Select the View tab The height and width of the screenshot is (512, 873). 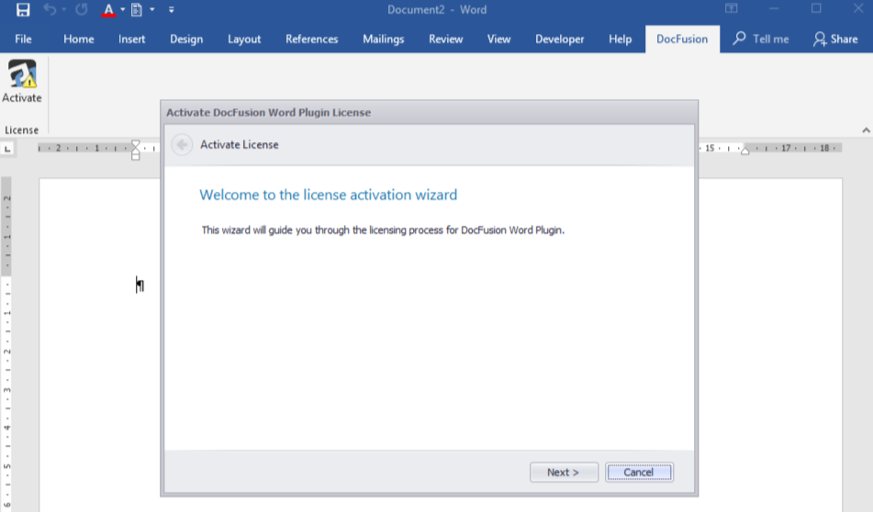click(498, 39)
